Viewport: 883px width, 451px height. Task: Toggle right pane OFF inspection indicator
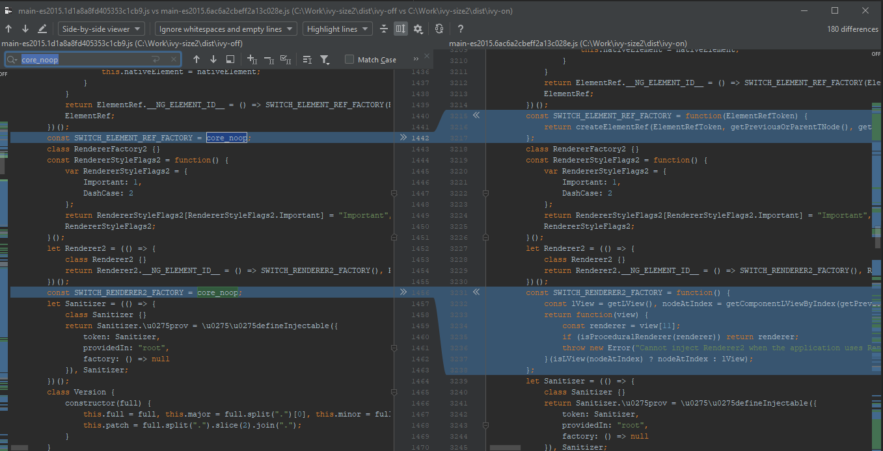point(876,55)
